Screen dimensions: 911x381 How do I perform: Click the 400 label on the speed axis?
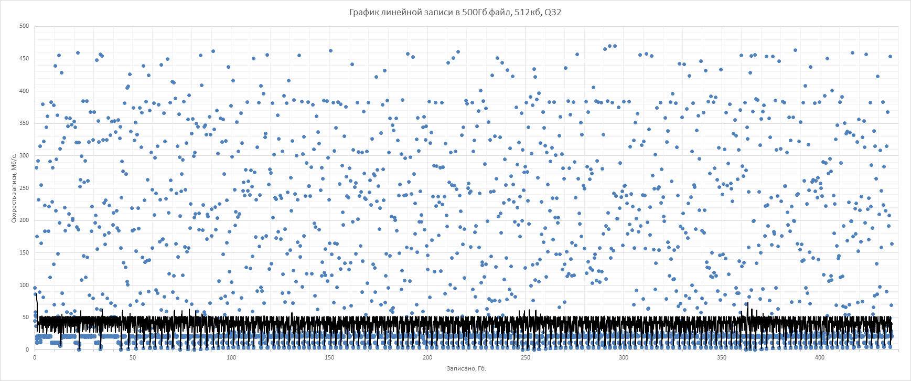point(24,91)
